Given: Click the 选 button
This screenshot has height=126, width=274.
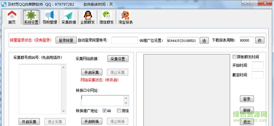Looking at the screenshot, I should [204, 41].
